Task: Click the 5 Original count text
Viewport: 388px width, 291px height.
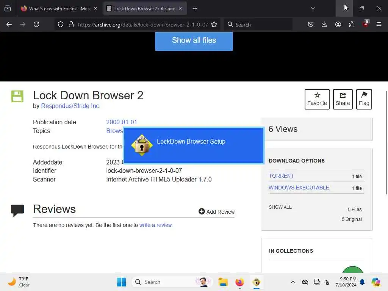Action: (352, 219)
